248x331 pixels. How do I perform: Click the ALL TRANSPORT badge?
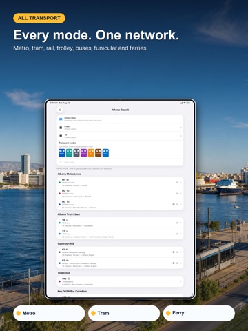click(x=39, y=18)
